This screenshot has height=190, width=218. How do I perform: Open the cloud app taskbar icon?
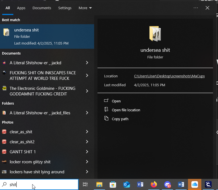195,184
